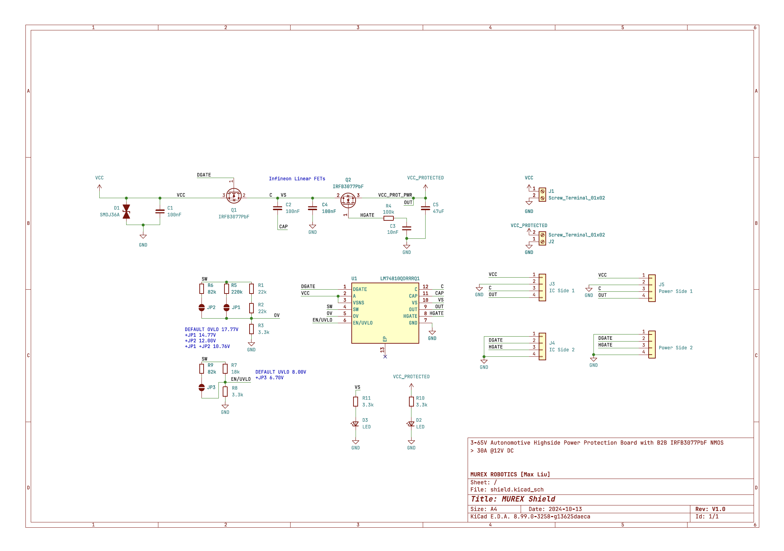Select the R3 3.3k resistor symbol
The image size is (784, 551).
(251, 329)
